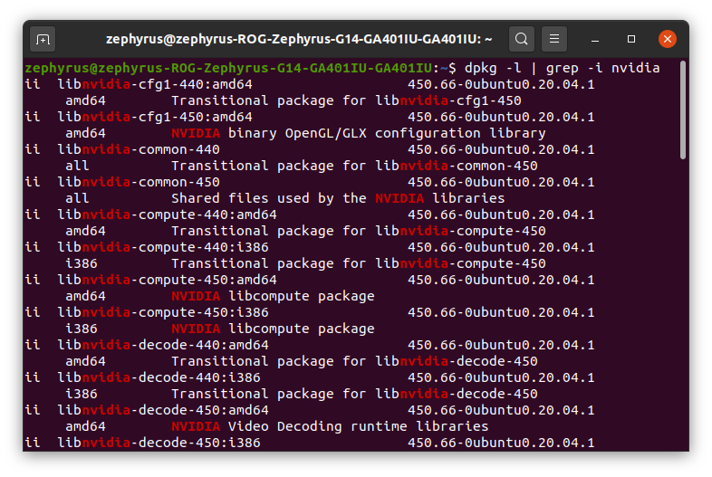
Task: Click the package name libnvidia-common-440
Action: tap(139, 149)
